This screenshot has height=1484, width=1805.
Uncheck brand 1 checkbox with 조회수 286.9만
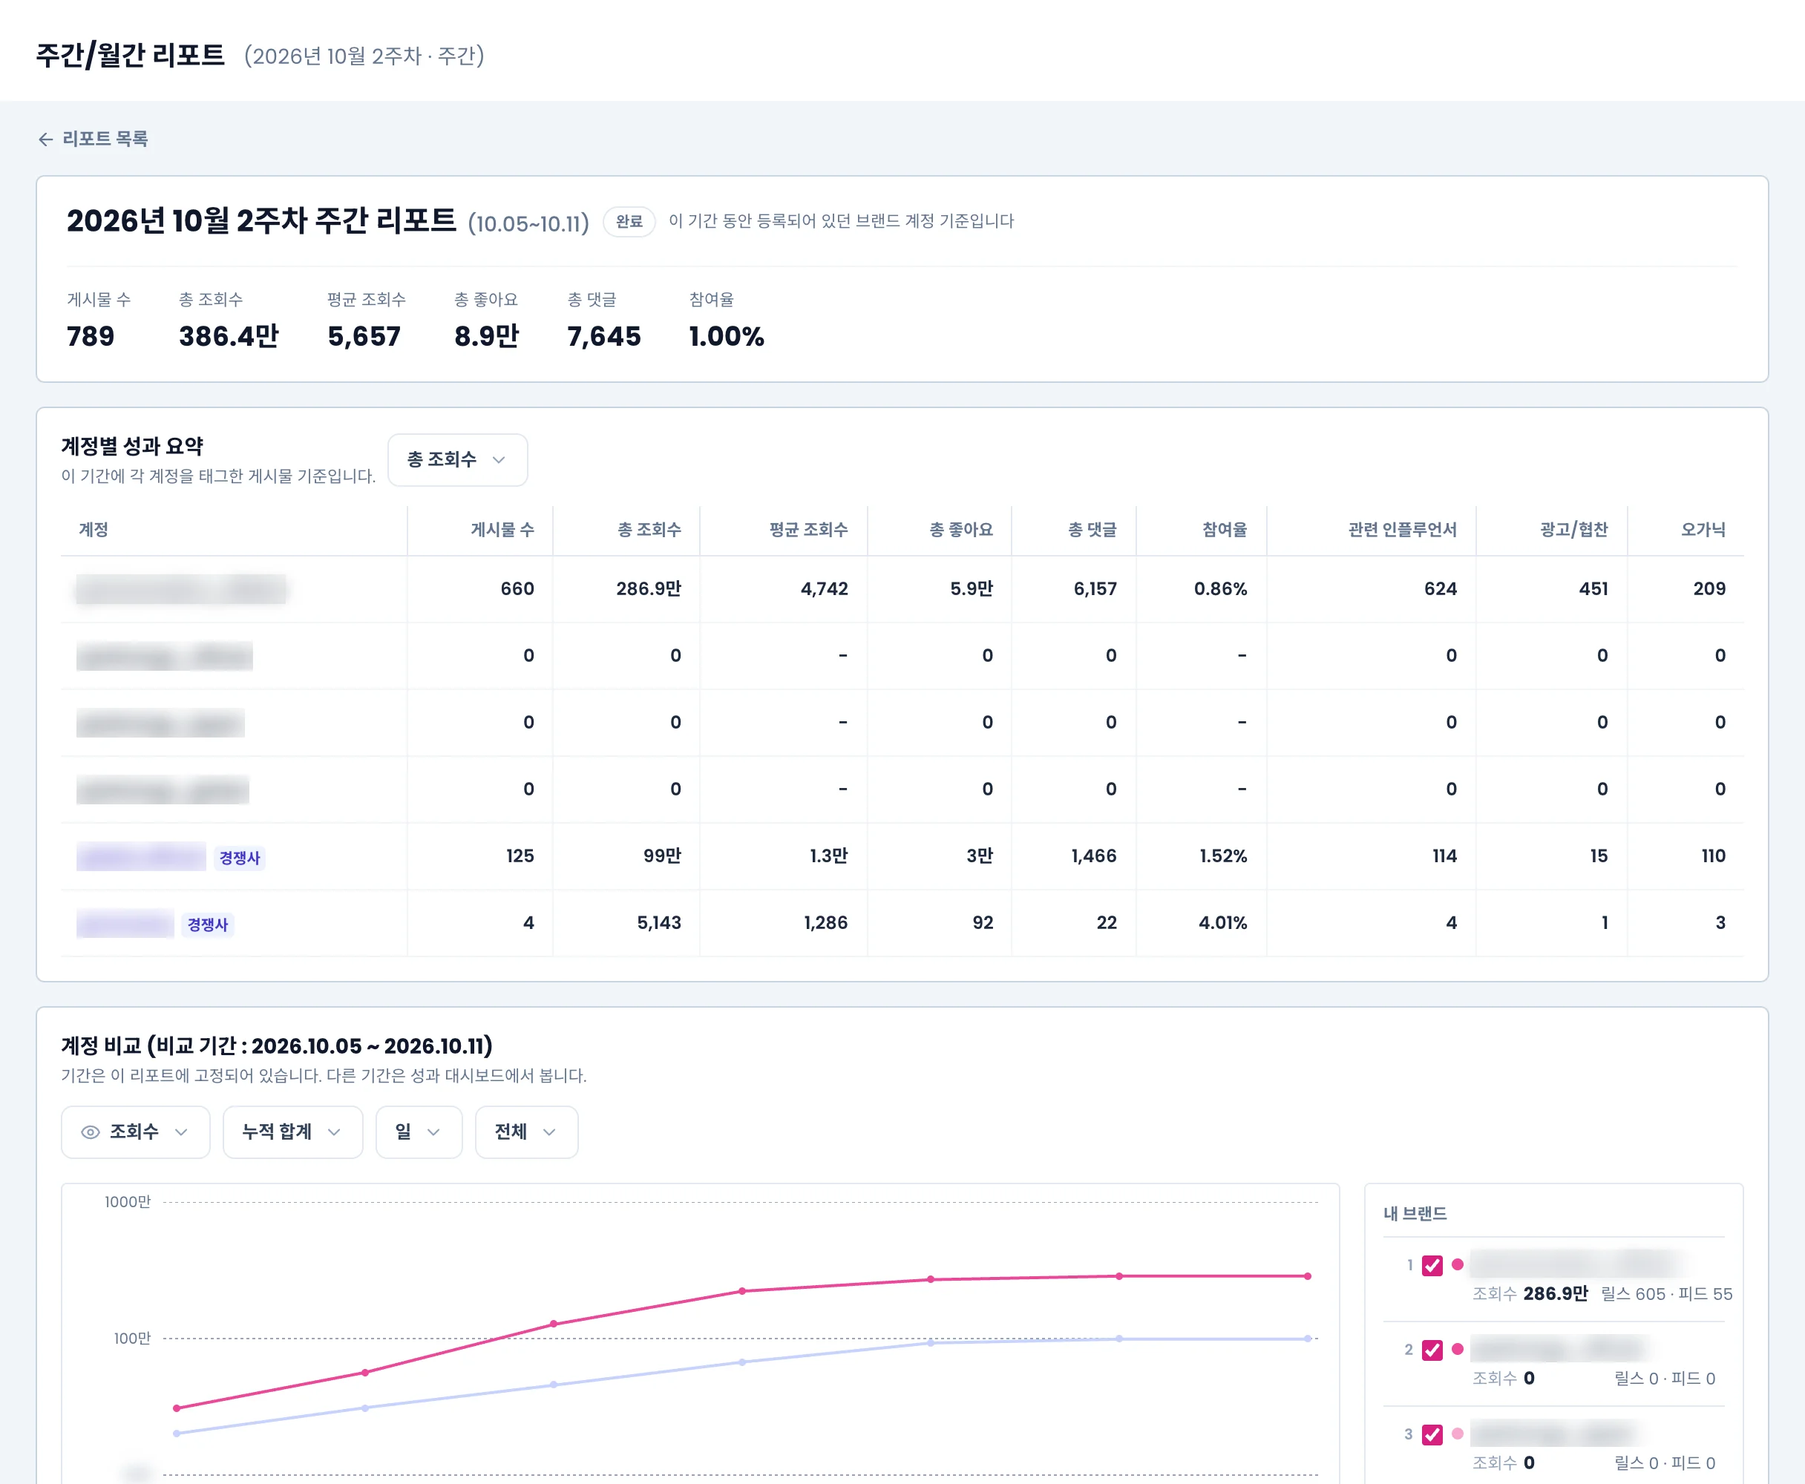pos(1432,1265)
